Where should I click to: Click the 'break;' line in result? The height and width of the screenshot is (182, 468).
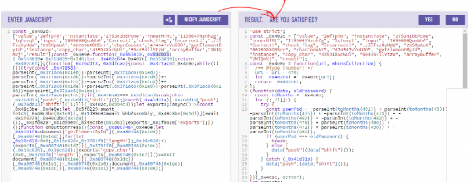pos(280,141)
